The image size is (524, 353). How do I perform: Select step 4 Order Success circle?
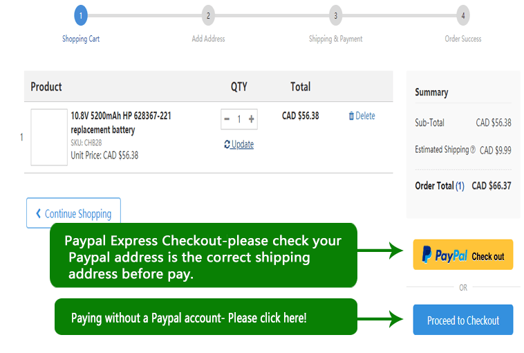pos(463,15)
